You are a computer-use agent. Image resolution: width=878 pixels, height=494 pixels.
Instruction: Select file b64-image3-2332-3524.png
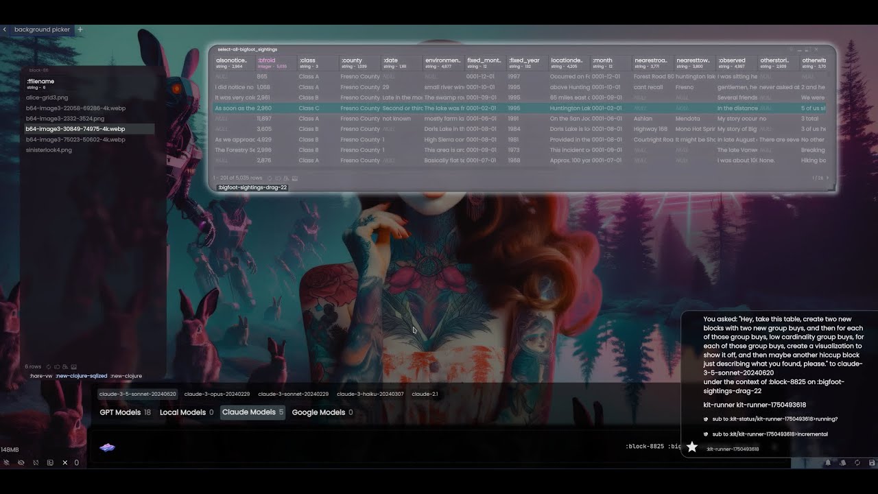(x=65, y=119)
